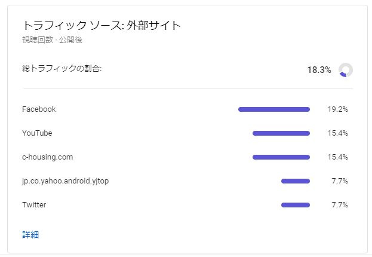Click the 18.3% total traffic value
The height and width of the screenshot is (257, 372).
[x=319, y=70]
